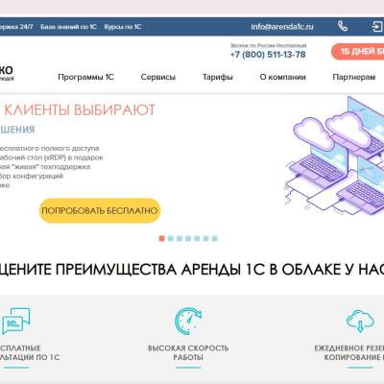Select the second carousel dot
This screenshot has width=384, height=384.
tap(171, 238)
